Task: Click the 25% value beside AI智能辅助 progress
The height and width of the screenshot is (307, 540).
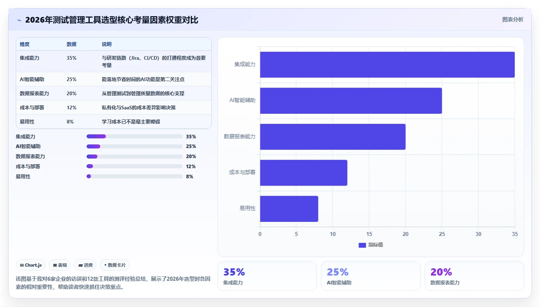Action: (191, 146)
